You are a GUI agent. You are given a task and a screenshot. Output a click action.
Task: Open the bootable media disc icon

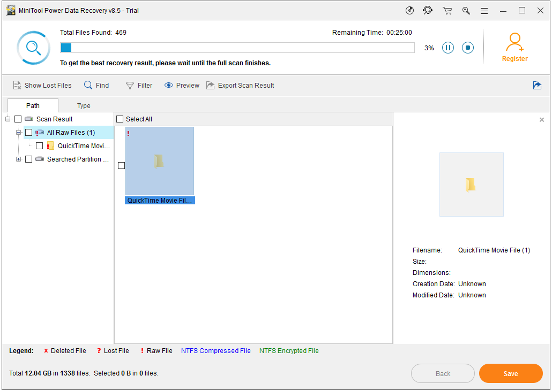(x=409, y=11)
